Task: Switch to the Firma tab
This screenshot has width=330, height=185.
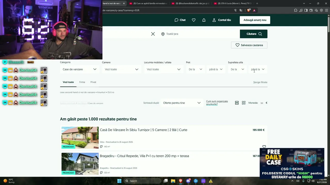Action: click(82, 82)
